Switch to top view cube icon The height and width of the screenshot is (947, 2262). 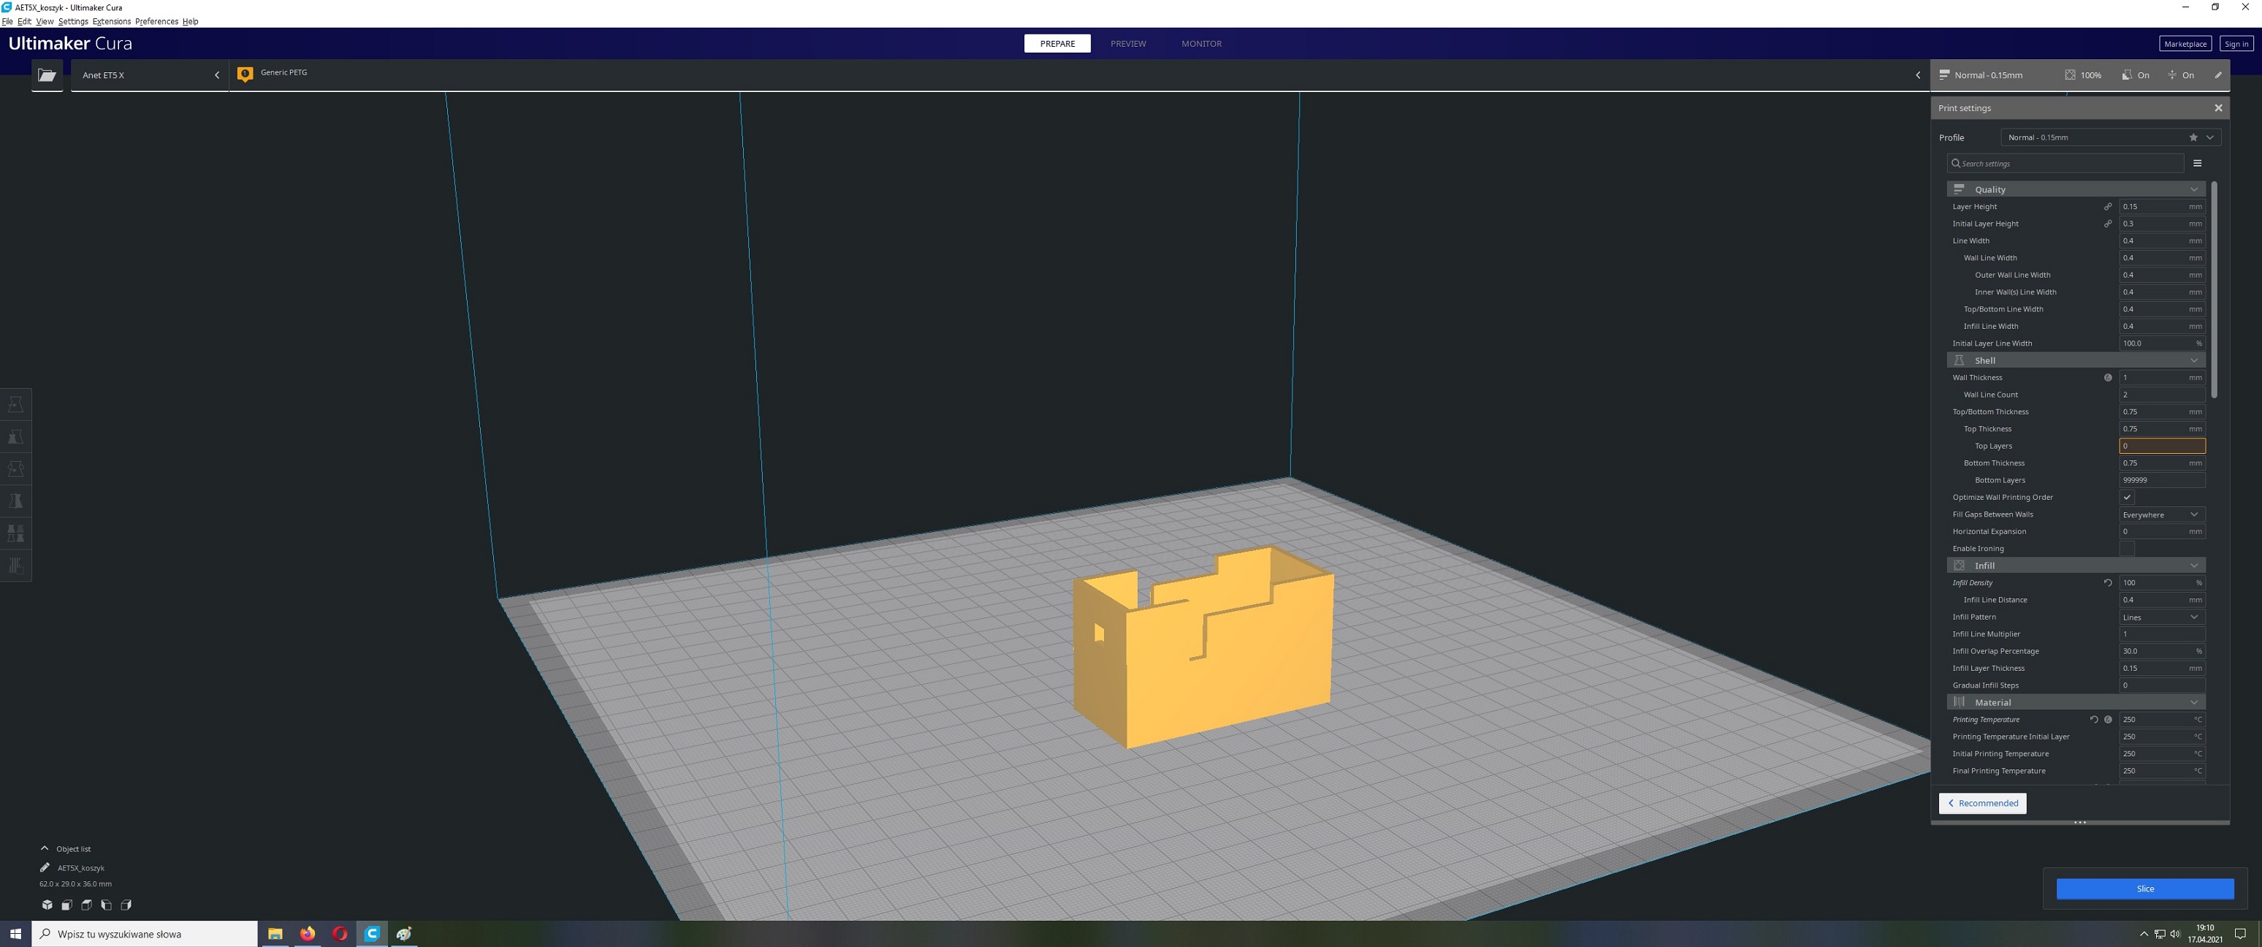86,905
